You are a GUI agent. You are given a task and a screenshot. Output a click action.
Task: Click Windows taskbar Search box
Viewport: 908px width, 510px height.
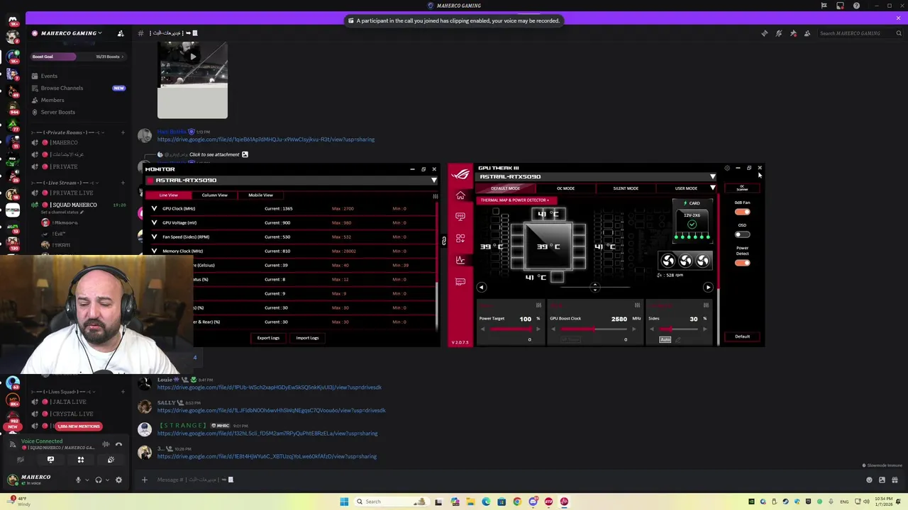point(392,501)
